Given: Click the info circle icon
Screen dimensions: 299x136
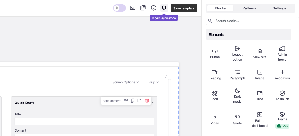Looking at the screenshot, I should coord(154,8).
